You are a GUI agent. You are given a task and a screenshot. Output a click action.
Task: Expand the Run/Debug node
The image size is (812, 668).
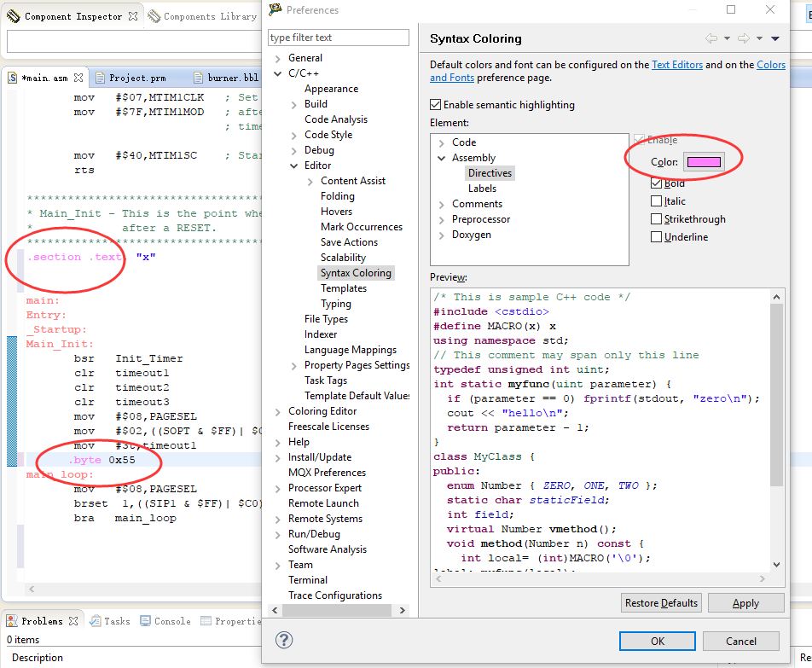278,535
